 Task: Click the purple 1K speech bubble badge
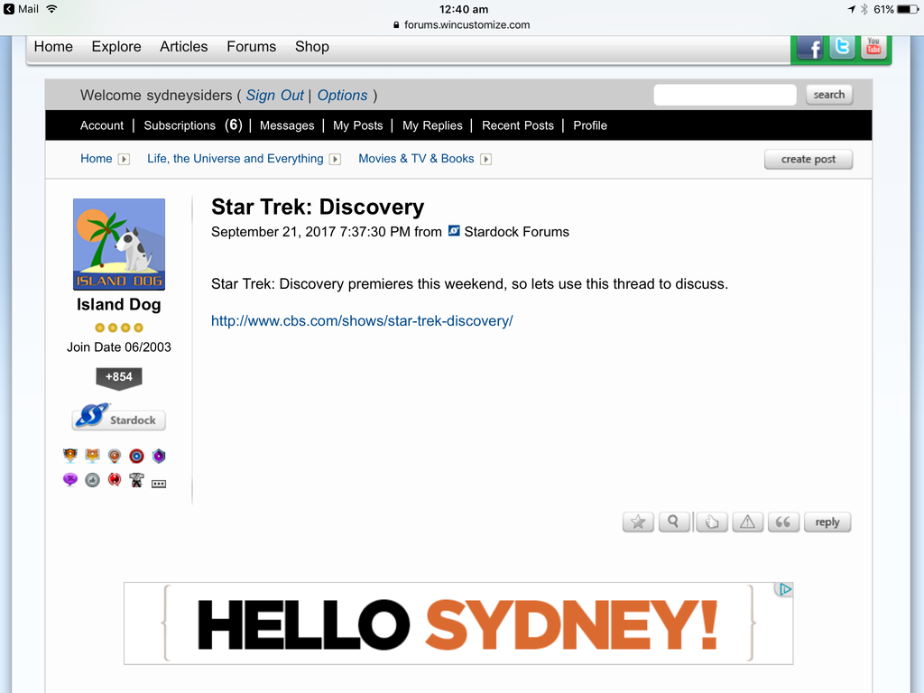pyautogui.click(x=70, y=480)
